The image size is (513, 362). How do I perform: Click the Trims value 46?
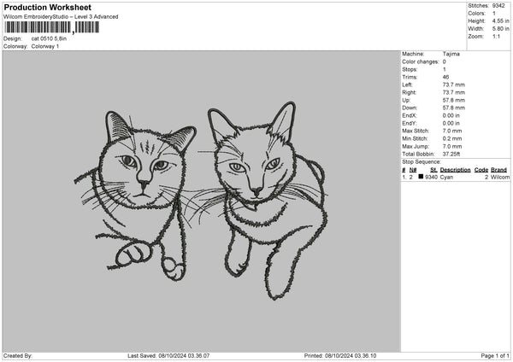(x=445, y=77)
